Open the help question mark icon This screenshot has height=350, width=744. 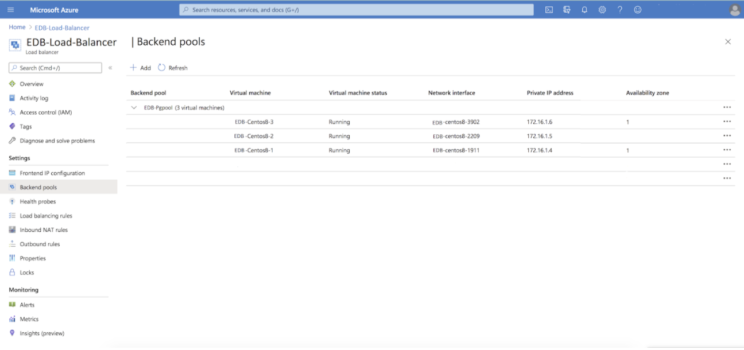(x=620, y=10)
